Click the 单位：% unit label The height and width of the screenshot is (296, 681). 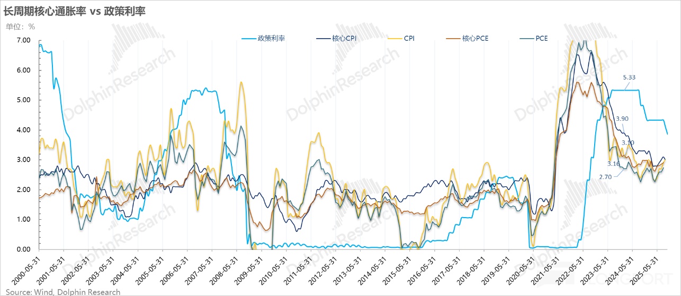pos(20,26)
